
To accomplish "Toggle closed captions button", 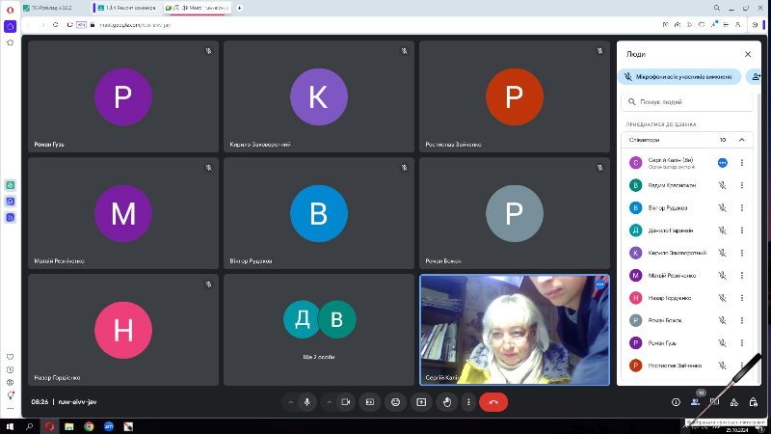I will [x=370, y=401].
